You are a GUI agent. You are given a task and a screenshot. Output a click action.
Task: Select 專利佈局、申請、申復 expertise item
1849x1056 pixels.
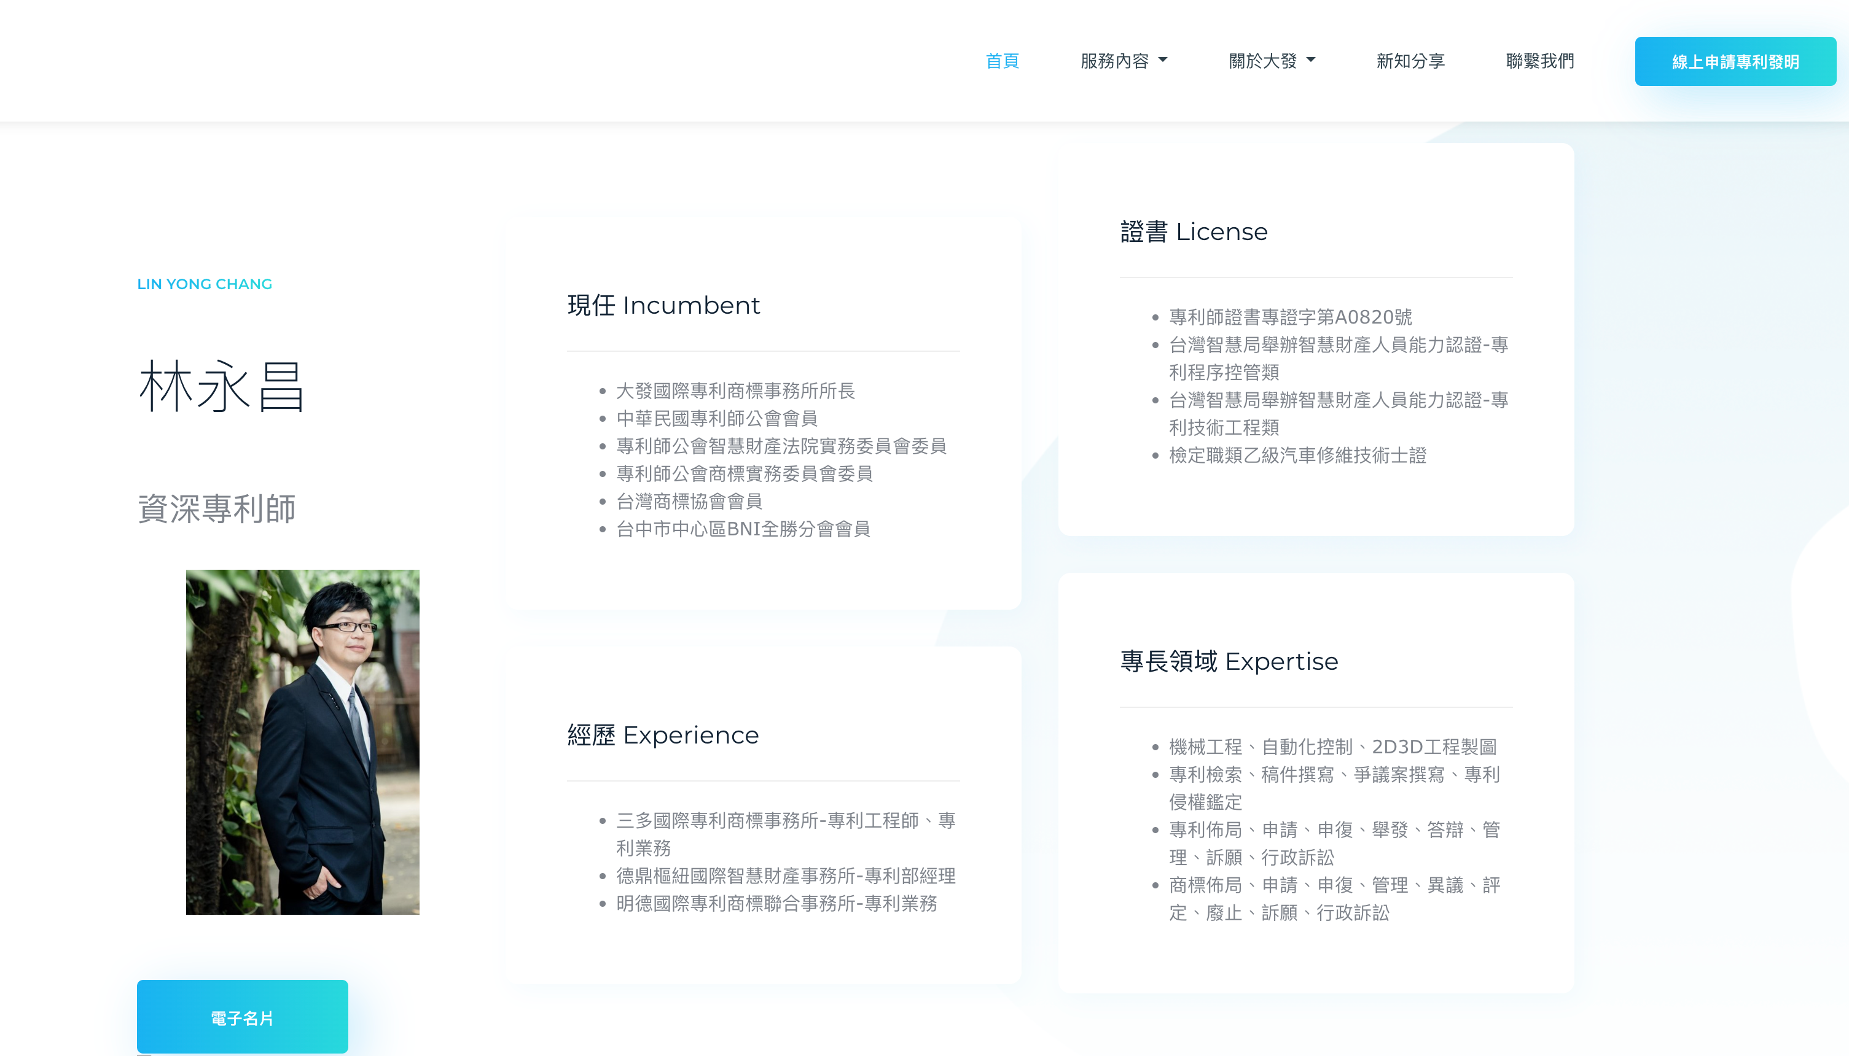click(1334, 844)
